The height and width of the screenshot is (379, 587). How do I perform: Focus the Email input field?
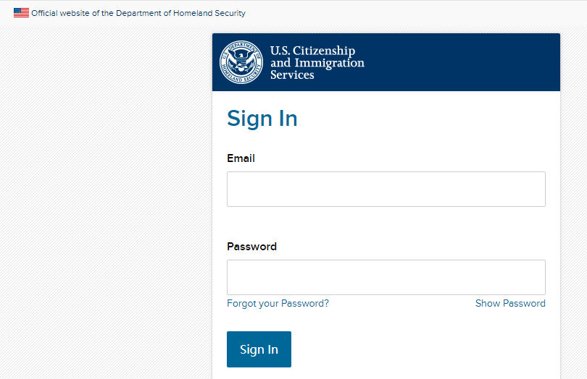tap(386, 189)
